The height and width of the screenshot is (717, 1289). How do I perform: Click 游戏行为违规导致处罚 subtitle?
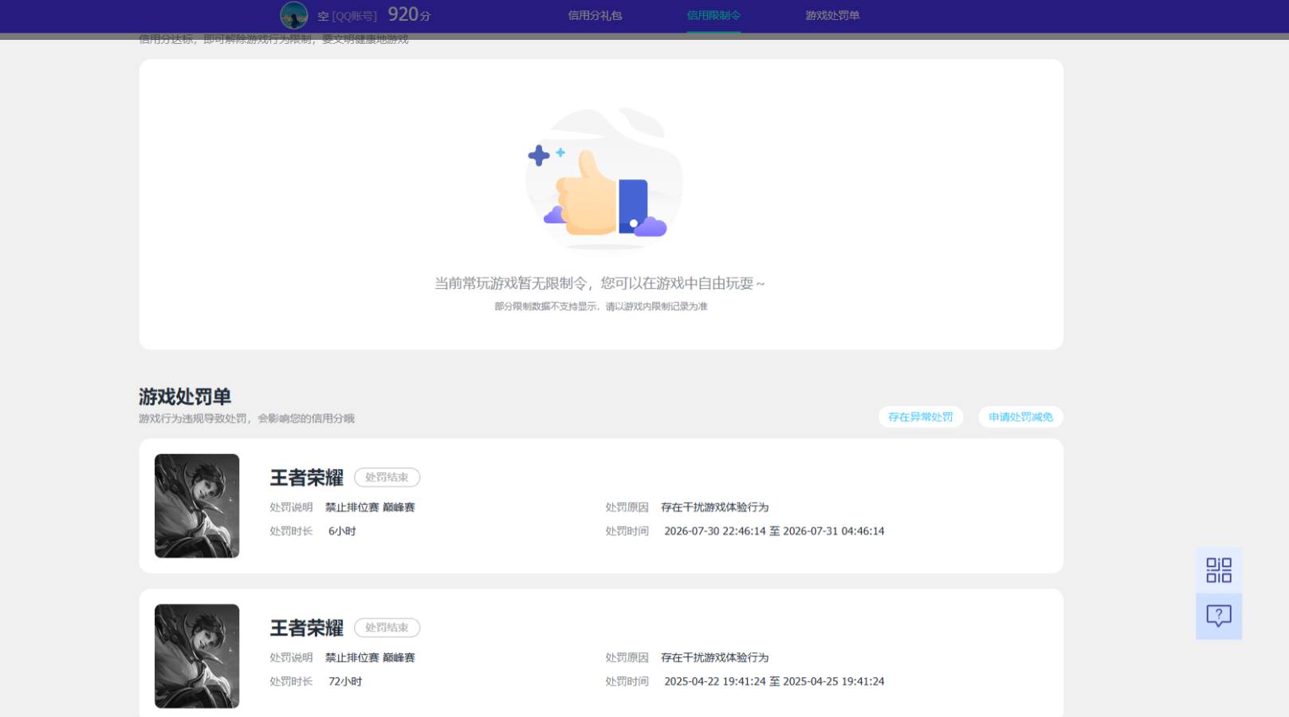(x=246, y=419)
